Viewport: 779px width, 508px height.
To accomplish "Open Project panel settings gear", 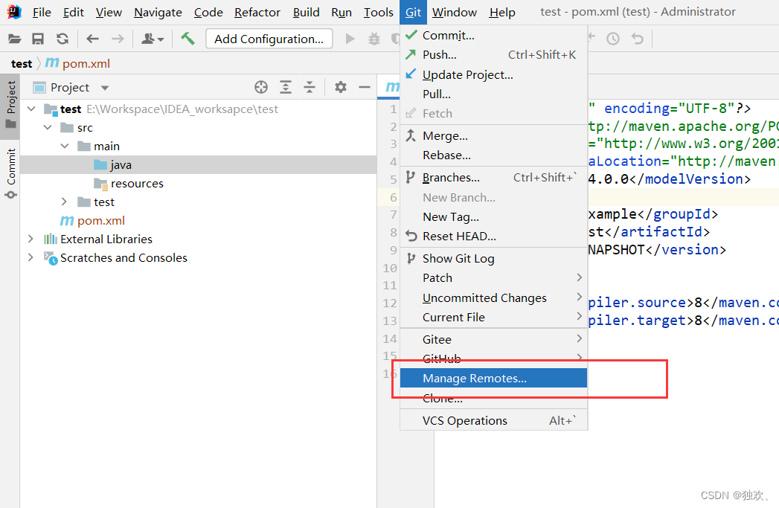I will pos(340,88).
